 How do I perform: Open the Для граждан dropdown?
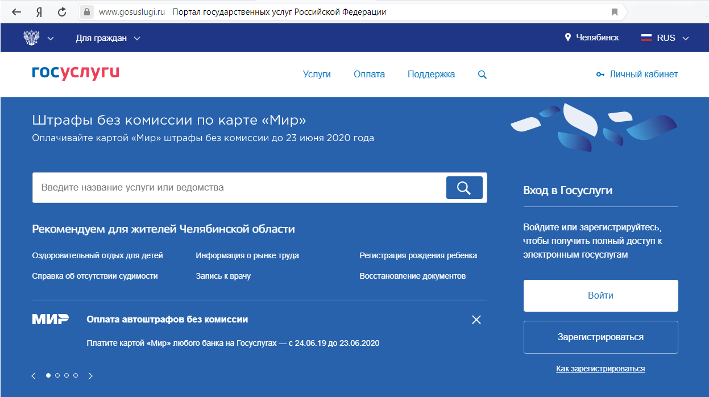[x=108, y=38]
